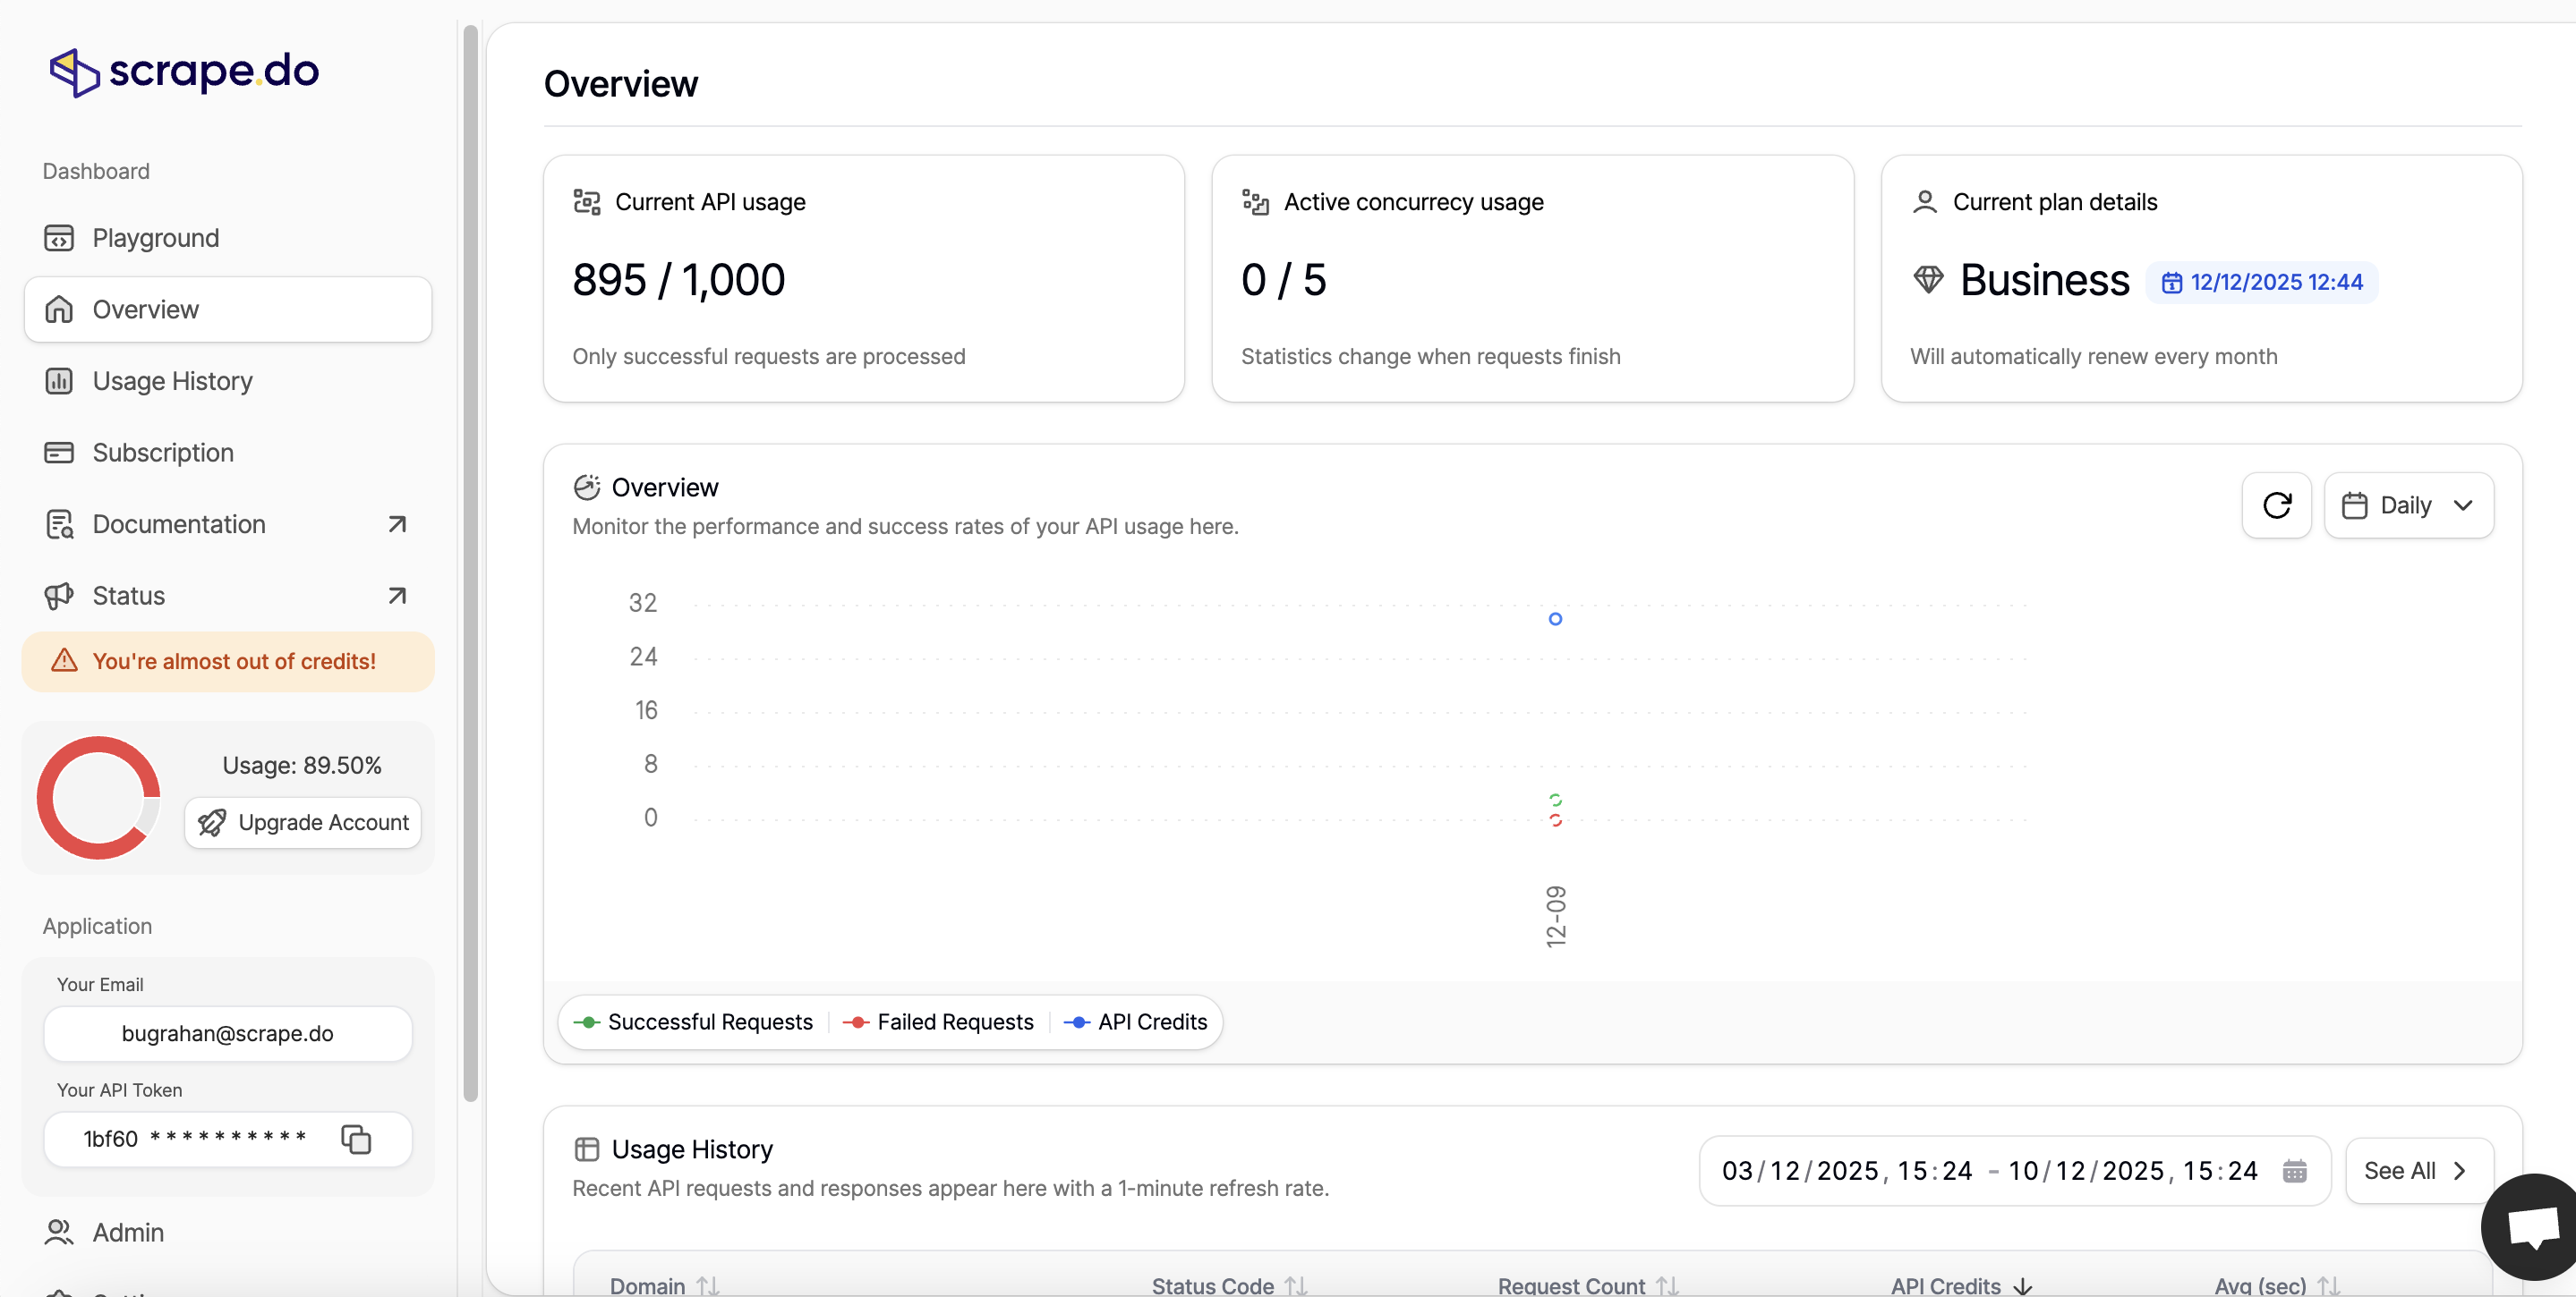Click the Upgrade Account button
The image size is (2576, 1297).
click(x=303, y=822)
